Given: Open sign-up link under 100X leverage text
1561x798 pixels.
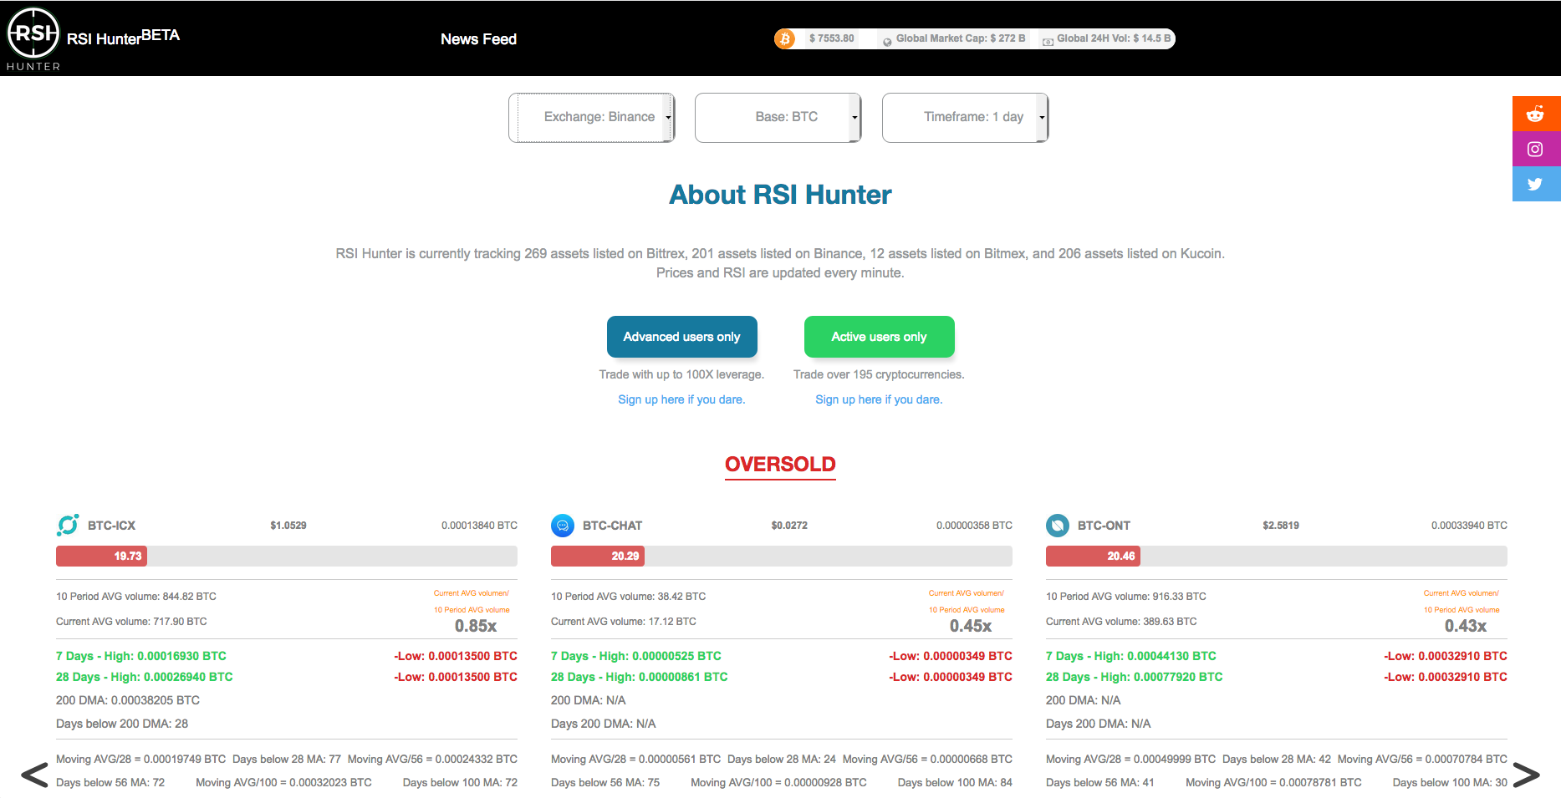Looking at the screenshot, I should click(681, 399).
